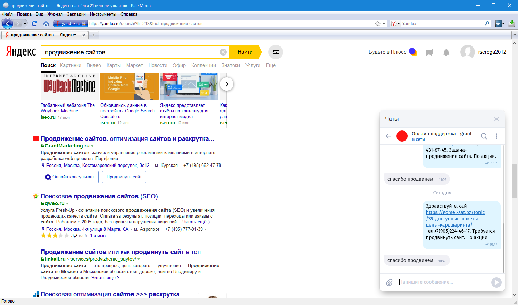Open Yandex notifications bell

[x=446, y=52]
